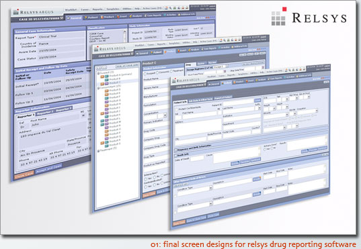
Task: Open the Concentration units dropdown
Action: coord(165,115)
